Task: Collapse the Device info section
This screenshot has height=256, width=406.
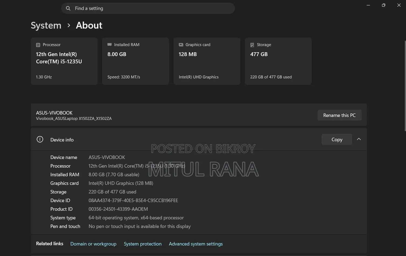Action: [x=359, y=139]
